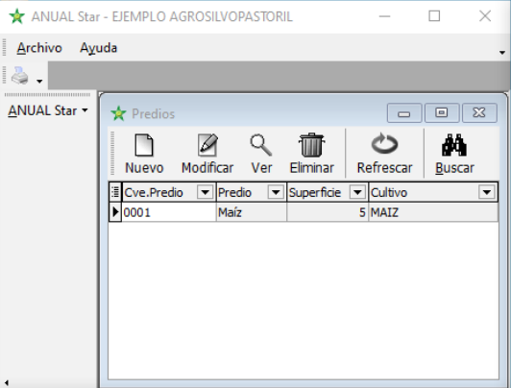Click the grid options icon beside Cve.Predio

[x=115, y=192]
